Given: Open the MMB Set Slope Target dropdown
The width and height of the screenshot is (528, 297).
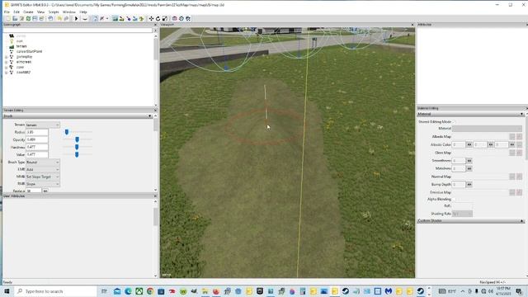Looking at the screenshot, I should click(43, 177).
